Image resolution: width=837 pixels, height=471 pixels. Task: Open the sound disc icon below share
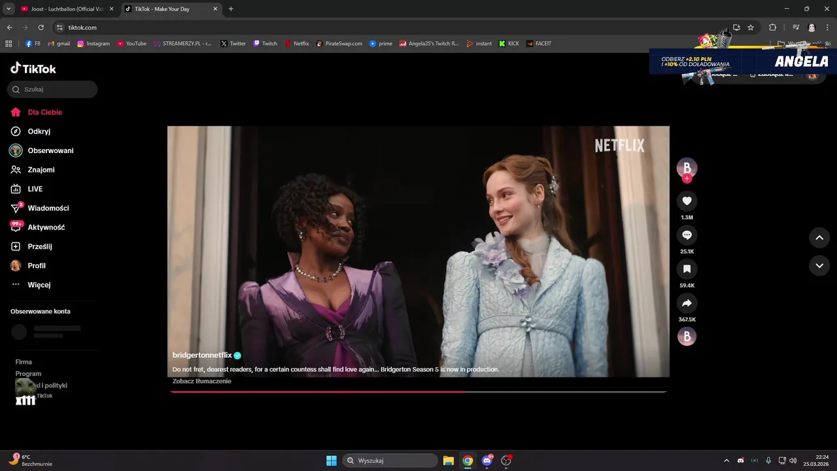click(x=687, y=337)
